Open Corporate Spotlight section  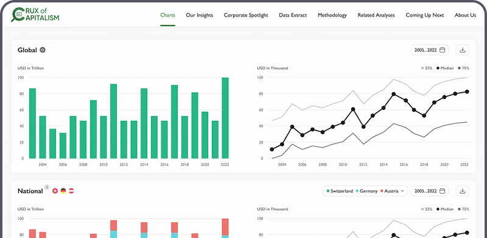coord(246,15)
